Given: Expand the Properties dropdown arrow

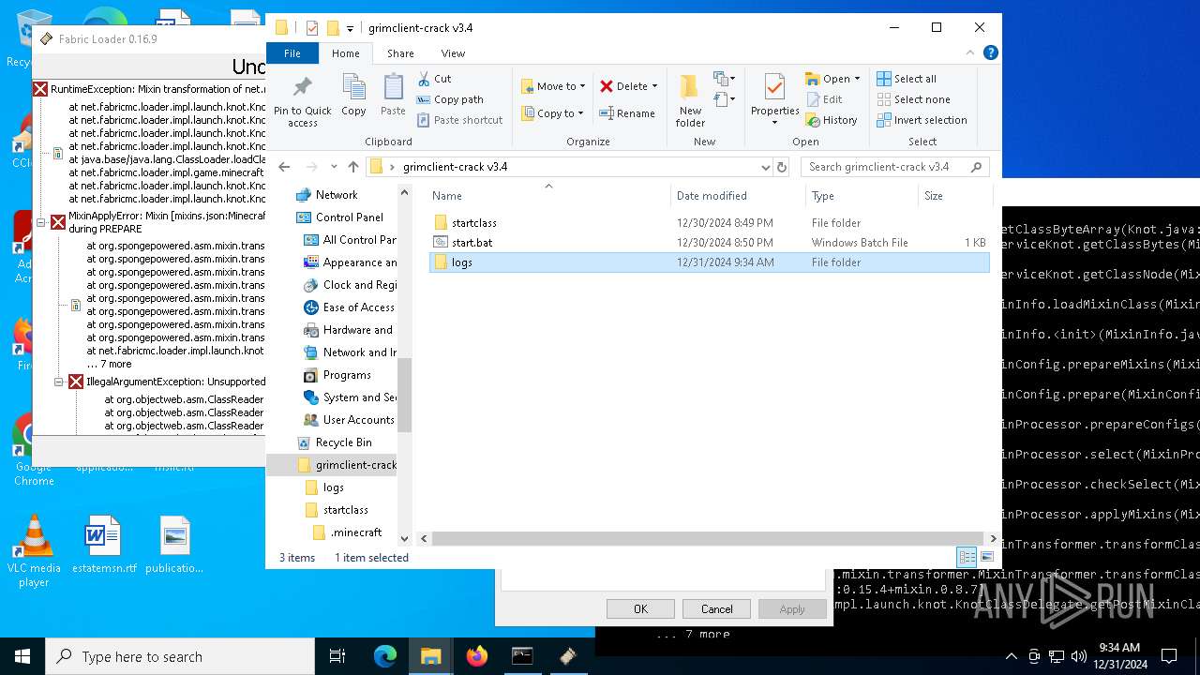Looking at the screenshot, I should [x=774, y=123].
